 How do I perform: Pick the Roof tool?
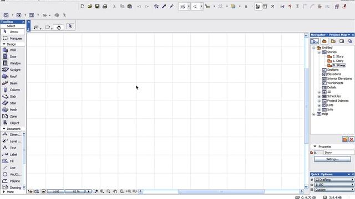12,76
